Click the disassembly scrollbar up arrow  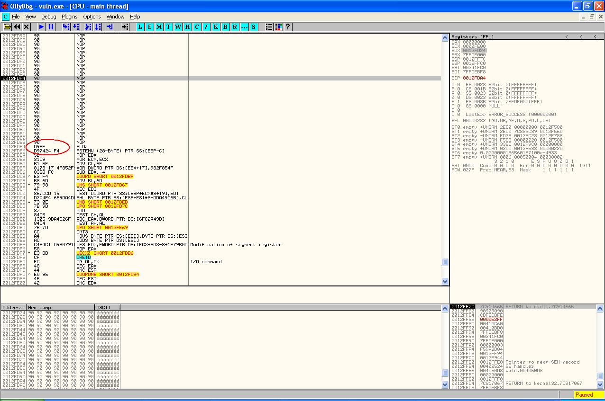445,37
